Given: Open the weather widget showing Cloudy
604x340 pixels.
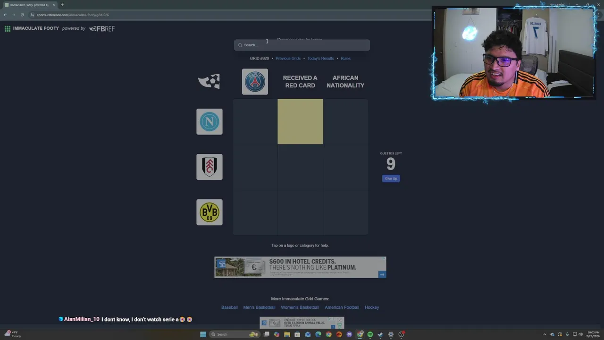Looking at the screenshot, I should click(x=13, y=334).
